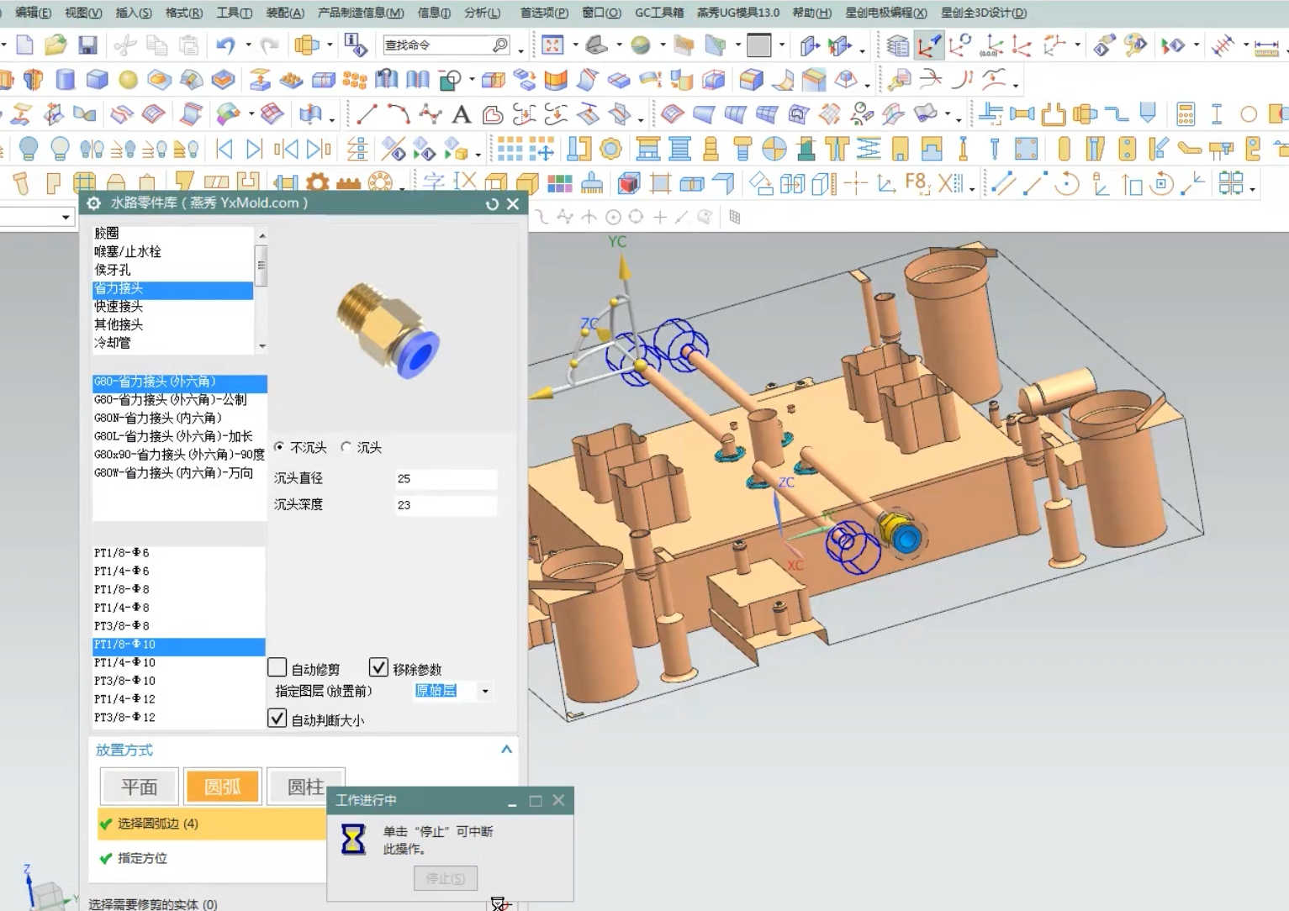Click the Open folder icon
Viewport: 1289px width, 911px height.
coord(55,45)
